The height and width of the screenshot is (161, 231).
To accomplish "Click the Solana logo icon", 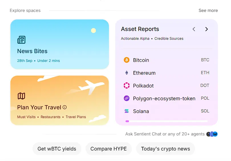I will (127, 111).
